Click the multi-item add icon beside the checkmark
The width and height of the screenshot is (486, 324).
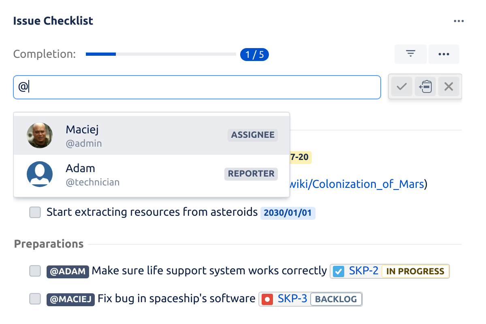click(425, 87)
